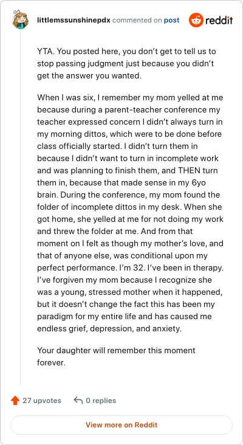Click the "View more on Reddit" button
The width and height of the screenshot is (243, 445).
pyautogui.click(x=122, y=425)
